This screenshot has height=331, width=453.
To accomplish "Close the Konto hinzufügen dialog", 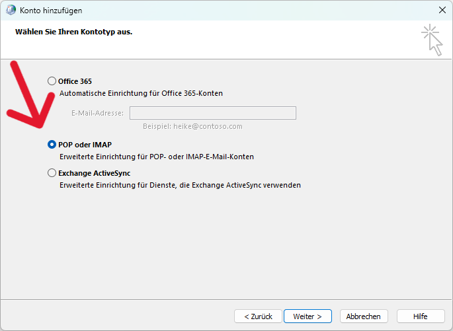I will (x=442, y=10).
